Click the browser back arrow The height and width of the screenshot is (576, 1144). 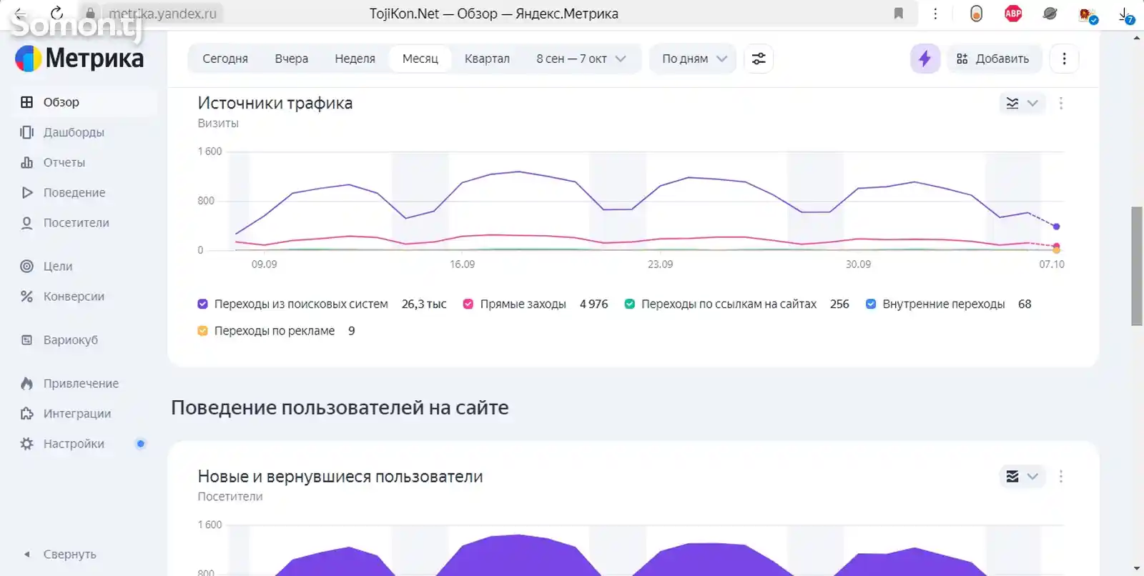(20, 13)
